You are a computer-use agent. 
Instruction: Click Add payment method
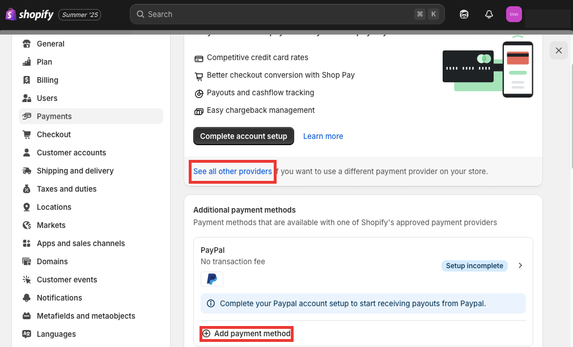coord(247,333)
